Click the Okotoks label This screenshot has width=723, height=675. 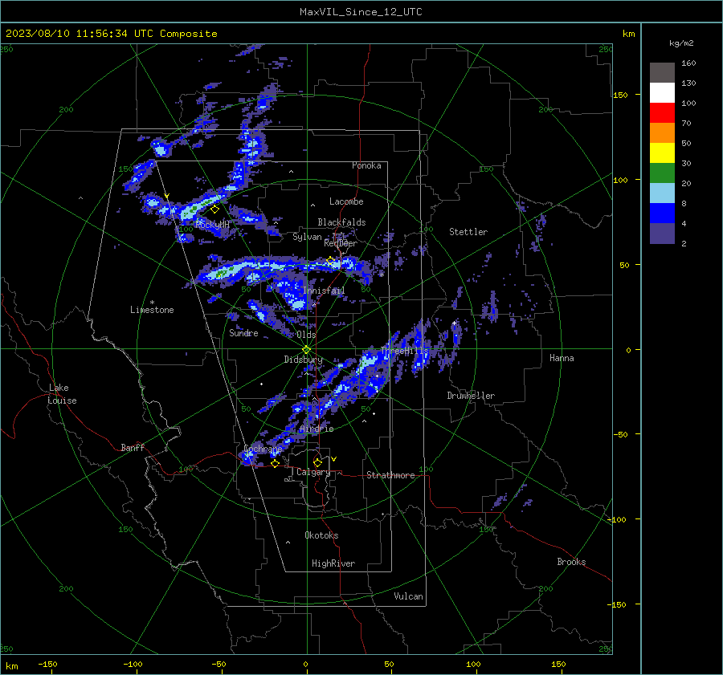pyautogui.click(x=321, y=535)
